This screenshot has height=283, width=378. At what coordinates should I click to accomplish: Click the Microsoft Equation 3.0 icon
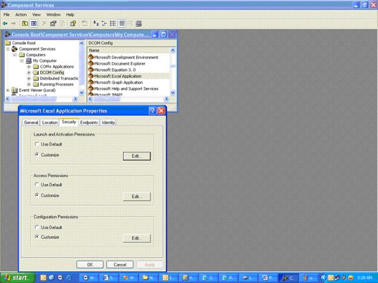(91, 70)
